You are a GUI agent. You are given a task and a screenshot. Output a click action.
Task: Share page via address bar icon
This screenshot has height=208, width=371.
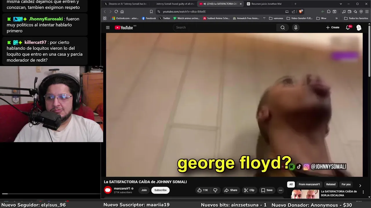tap(293, 12)
